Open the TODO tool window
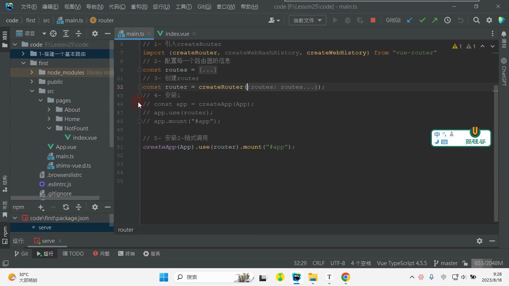Viewport: 509px width, 286px height. tap(73, 254)
